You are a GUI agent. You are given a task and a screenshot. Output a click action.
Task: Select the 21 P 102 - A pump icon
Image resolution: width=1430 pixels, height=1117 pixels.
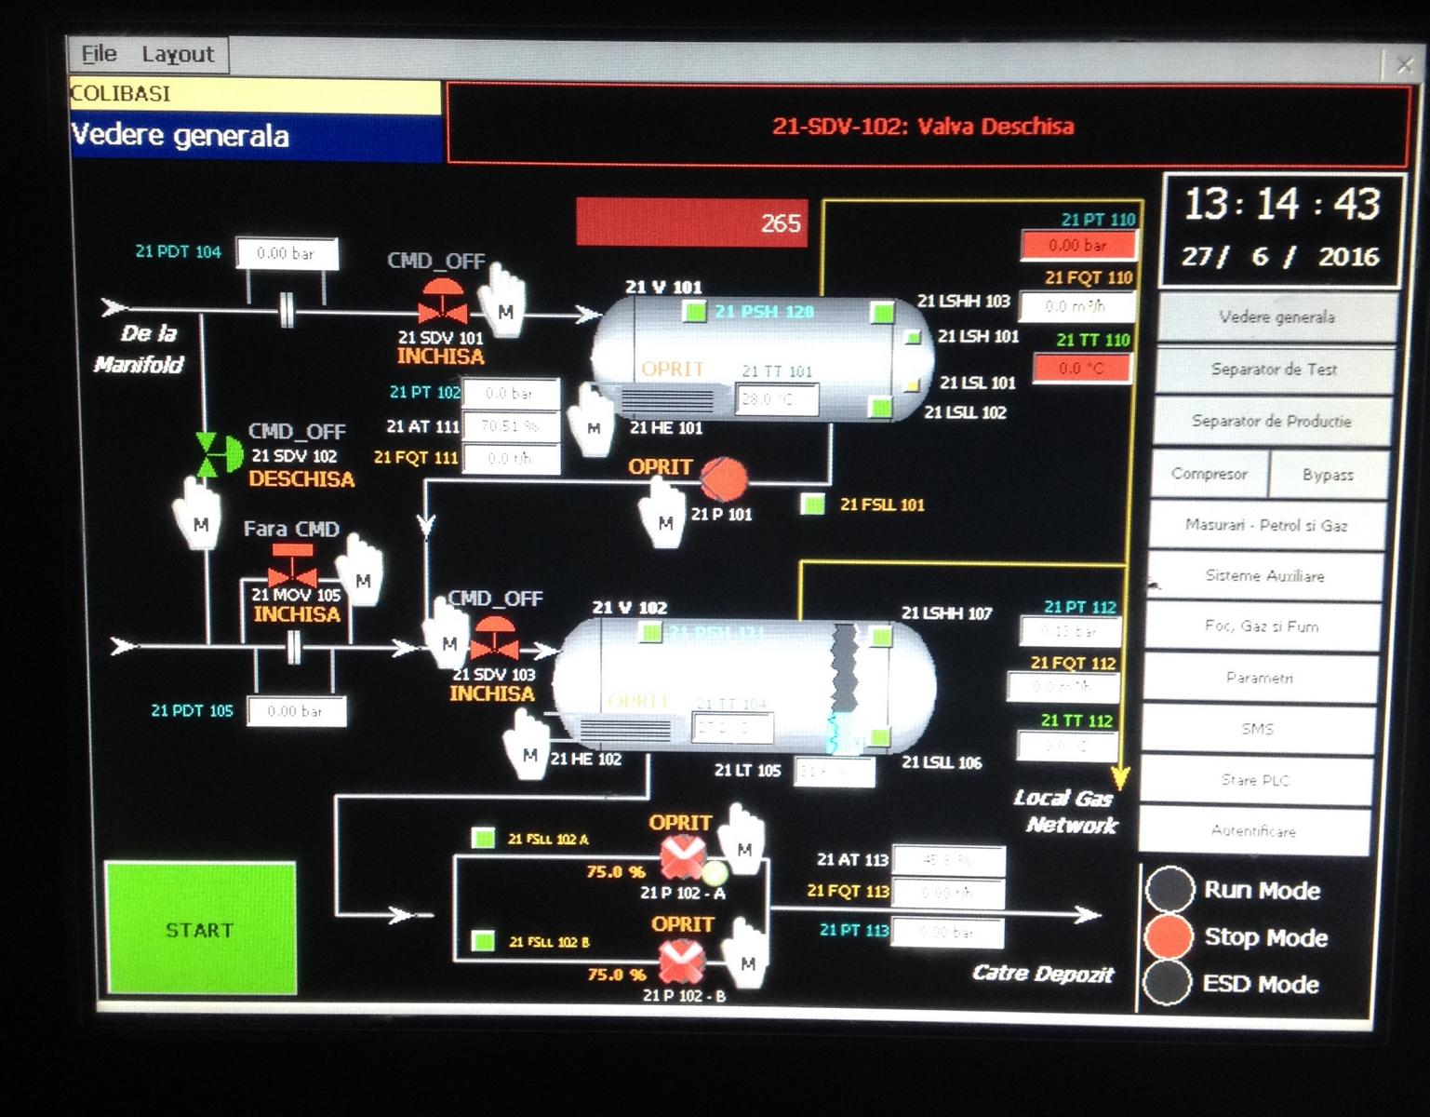(x=682, y=858)
